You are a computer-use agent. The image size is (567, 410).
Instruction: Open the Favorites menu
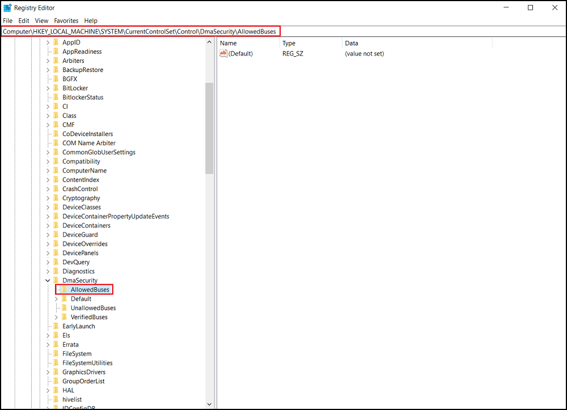(66, 20)
